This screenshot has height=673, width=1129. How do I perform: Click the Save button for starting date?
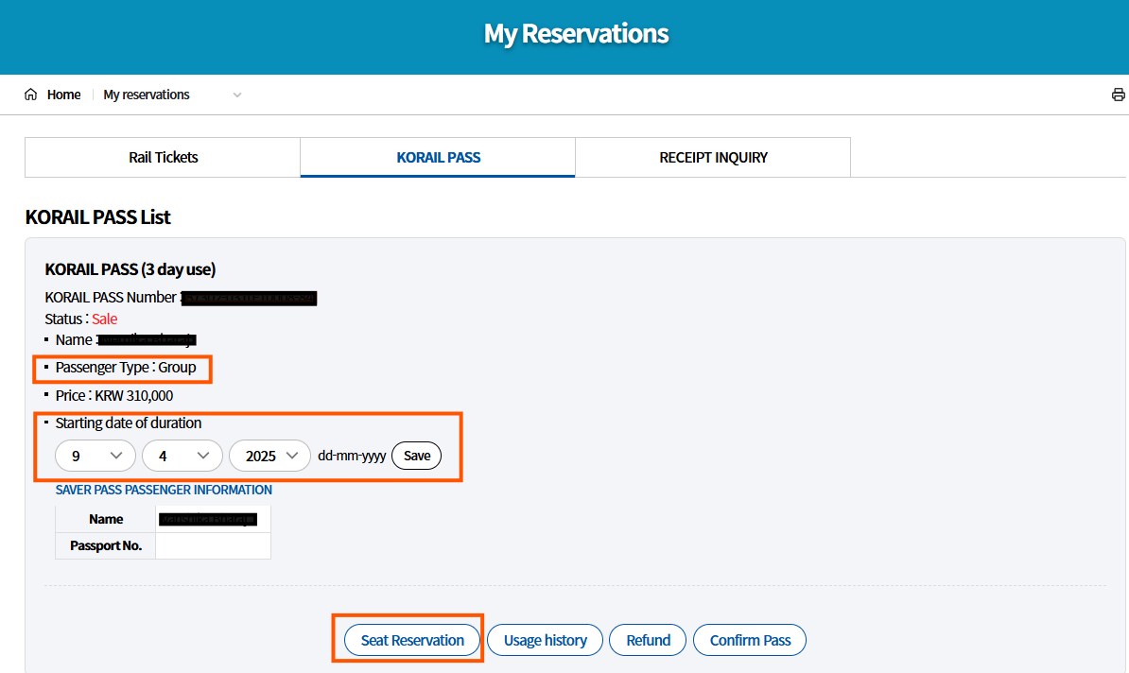tap(416, 455)
